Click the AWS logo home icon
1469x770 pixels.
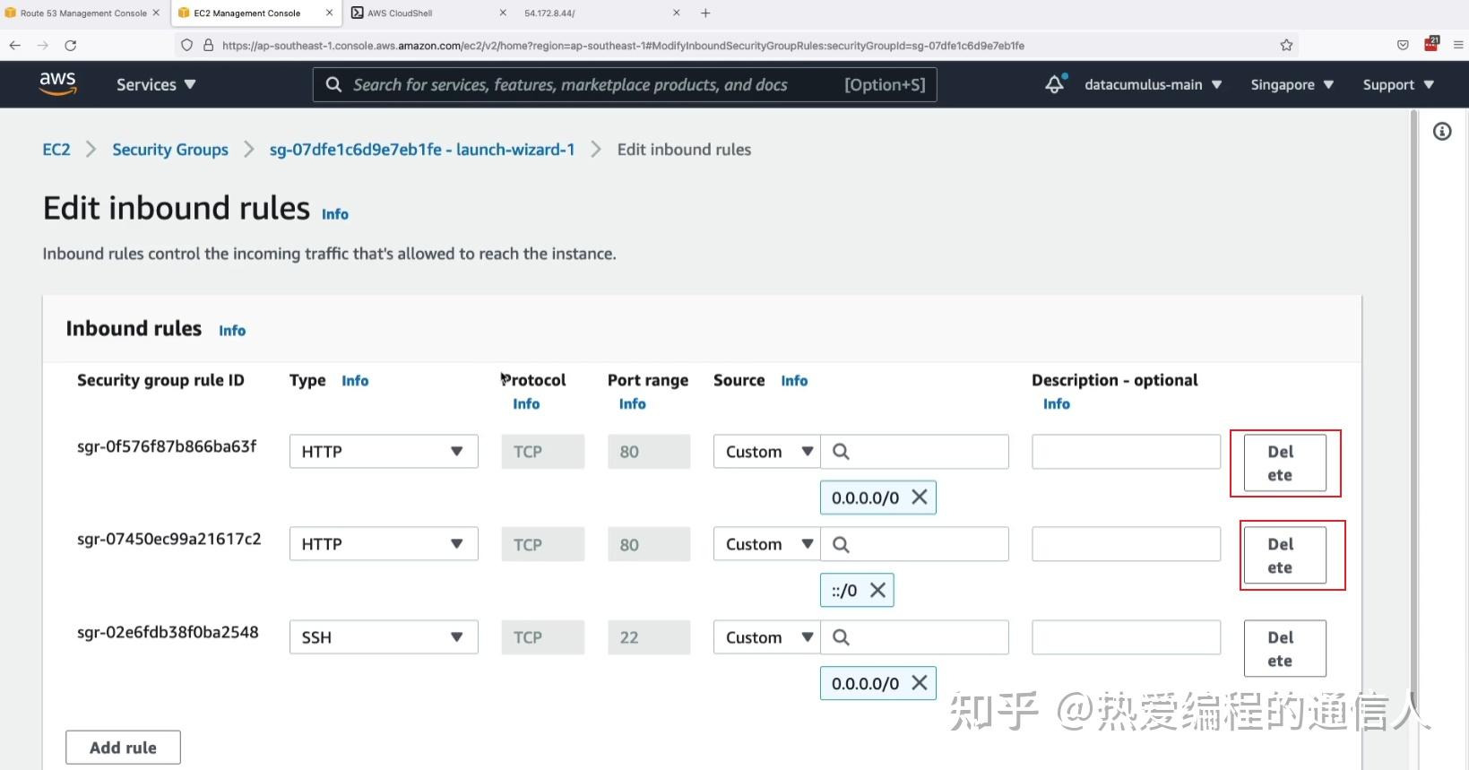[57, 83]
